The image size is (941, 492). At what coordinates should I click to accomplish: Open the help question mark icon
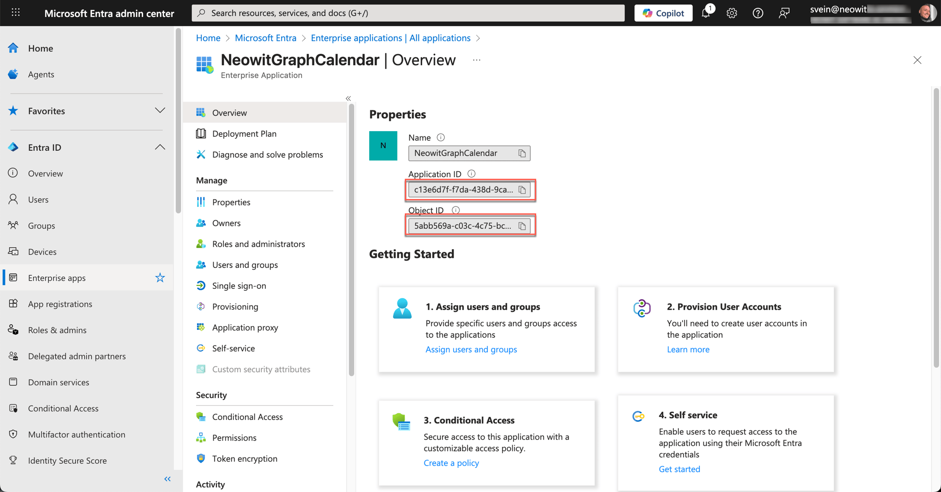pyautogui.click(x=758, y=13)
